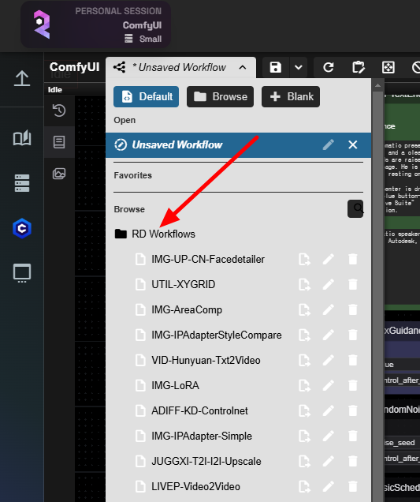This screenshot has width=420, height=502.
Task: Open IMG-IPAdapterStyleCompare workflow
Action: click(x=217, y=335)
